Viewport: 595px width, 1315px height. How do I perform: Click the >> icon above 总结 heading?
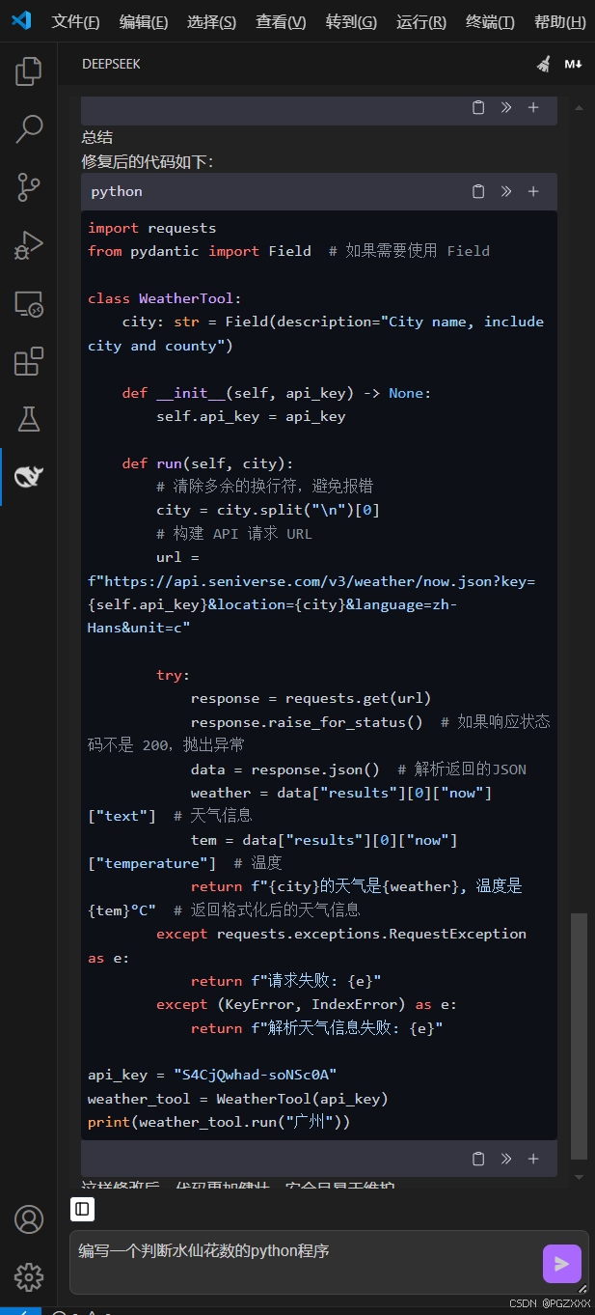(x=505, y=107)
